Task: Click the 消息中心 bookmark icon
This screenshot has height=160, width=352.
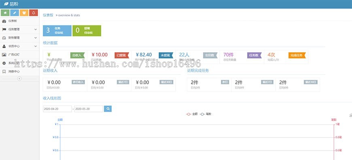Action: click(x=4, y=71)
